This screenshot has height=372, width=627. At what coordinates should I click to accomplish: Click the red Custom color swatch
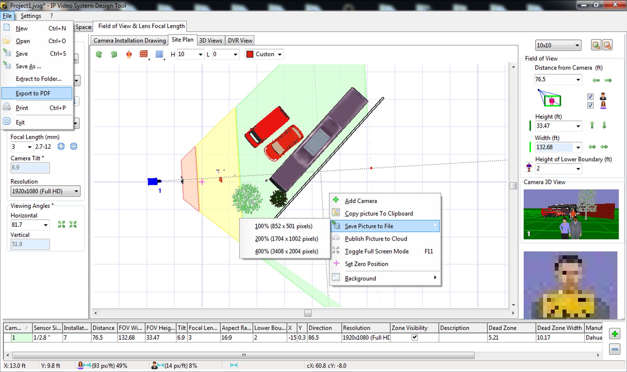pos(250,54)
